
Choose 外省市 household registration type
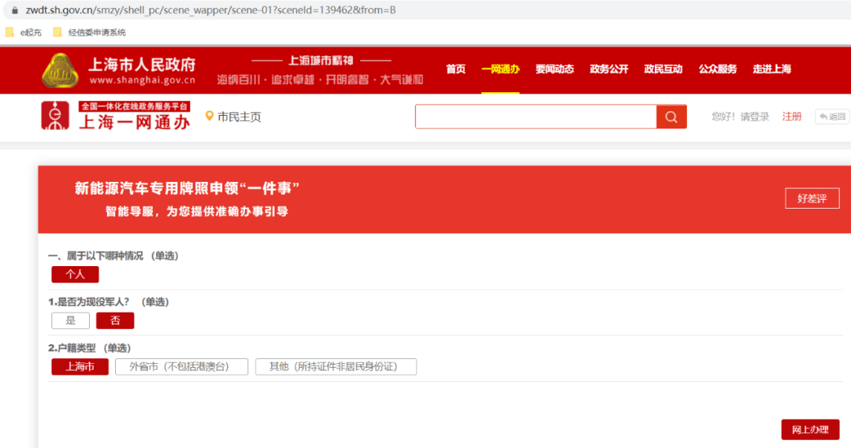[x=181, y=367]
